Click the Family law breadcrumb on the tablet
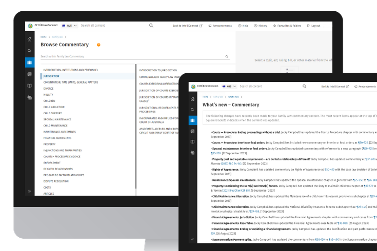377x251 pixels. [x=218, y=96]
